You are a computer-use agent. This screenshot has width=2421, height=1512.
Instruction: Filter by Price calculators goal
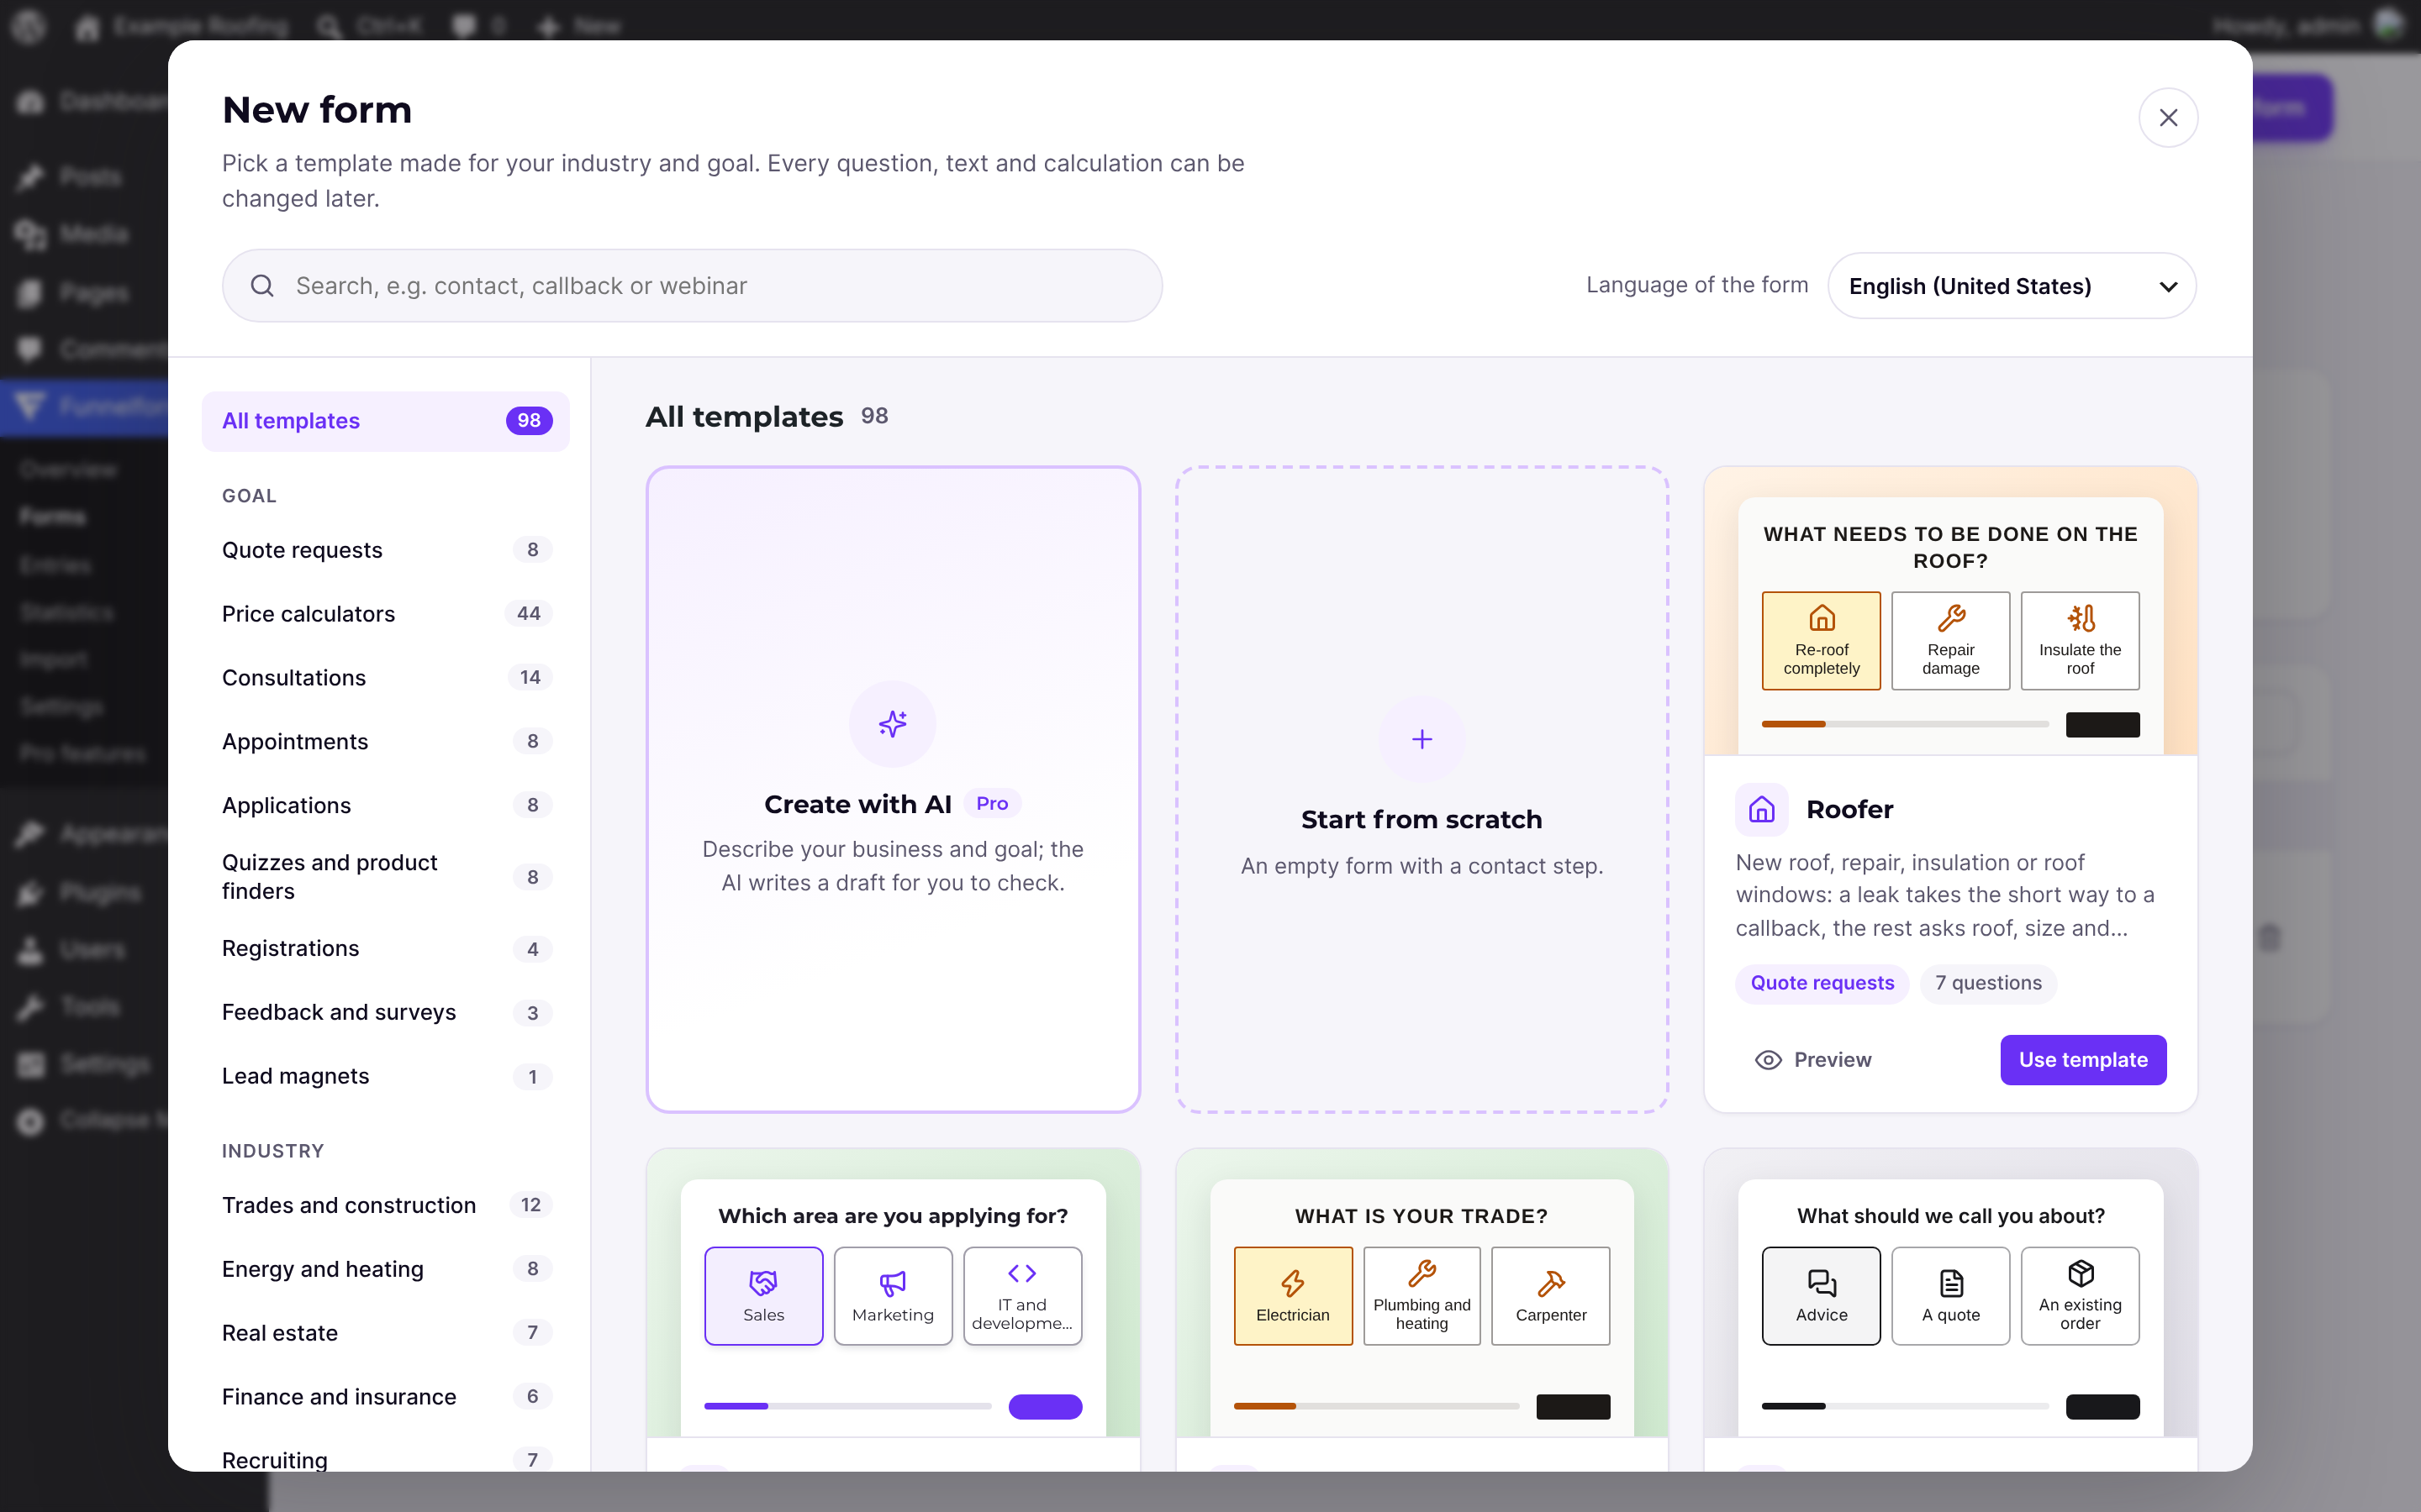point(385,614)
